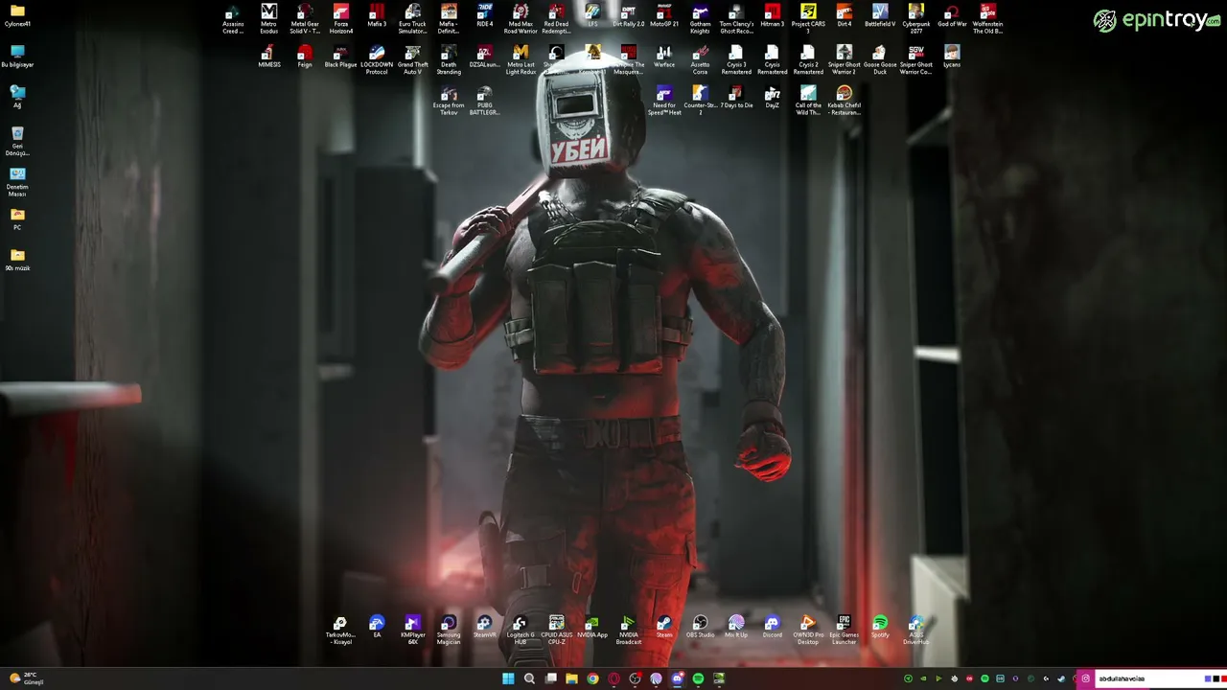Select the God of War shortcut
This screenshot has height=690, width=1227.
[952, 15]
